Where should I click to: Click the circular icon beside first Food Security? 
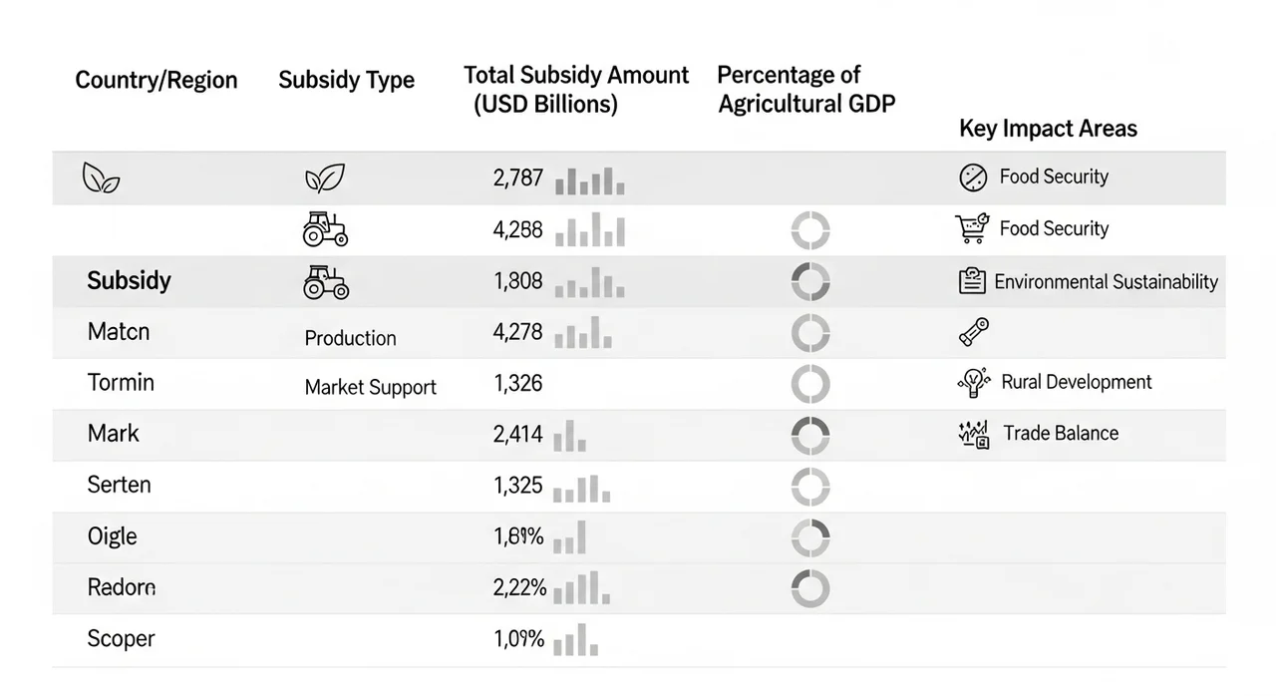click(972, 177)
